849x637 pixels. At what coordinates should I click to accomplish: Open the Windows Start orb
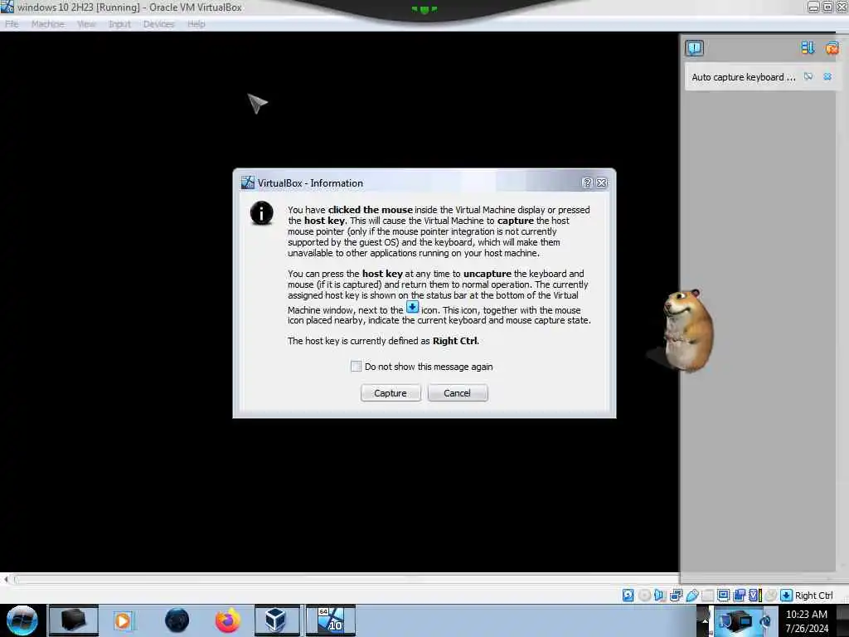click(x=22, y=620)
